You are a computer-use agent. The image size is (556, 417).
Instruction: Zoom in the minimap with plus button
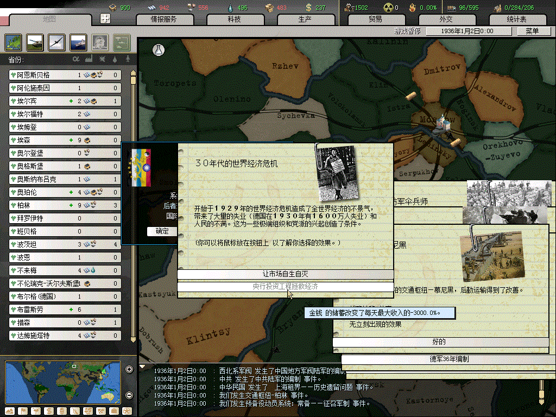coord(129,370)
